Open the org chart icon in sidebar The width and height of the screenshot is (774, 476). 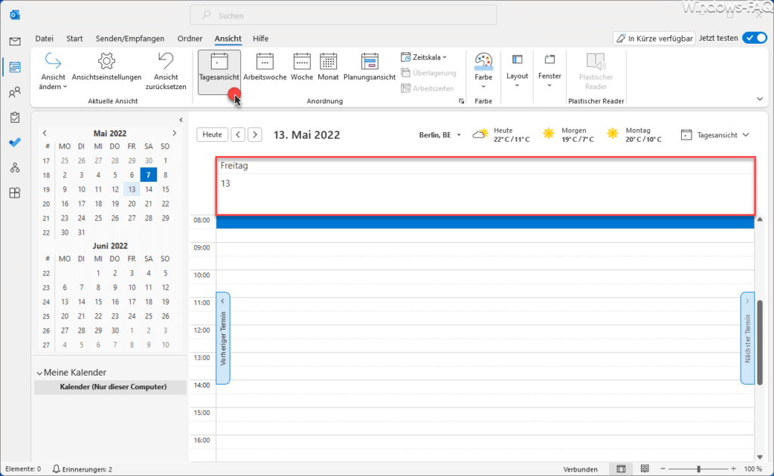click(x=15, y=167)
